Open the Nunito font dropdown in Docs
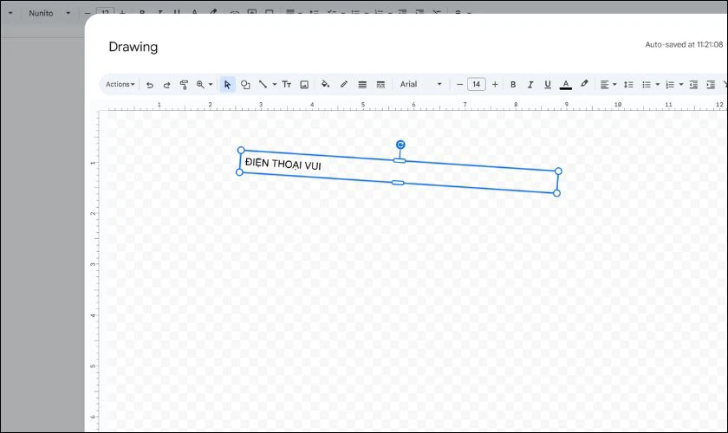Image resolution: width=728 pixels, height=433 pixels. click(49, 13)
